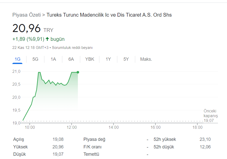Screen dimensions: 227x159
Task: Display the 5Y five-year chart
Action: tap(126, 59)
